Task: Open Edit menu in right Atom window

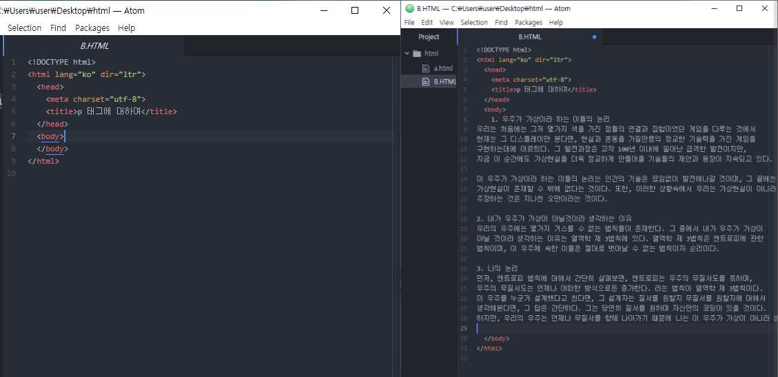Action: point(427,22)
